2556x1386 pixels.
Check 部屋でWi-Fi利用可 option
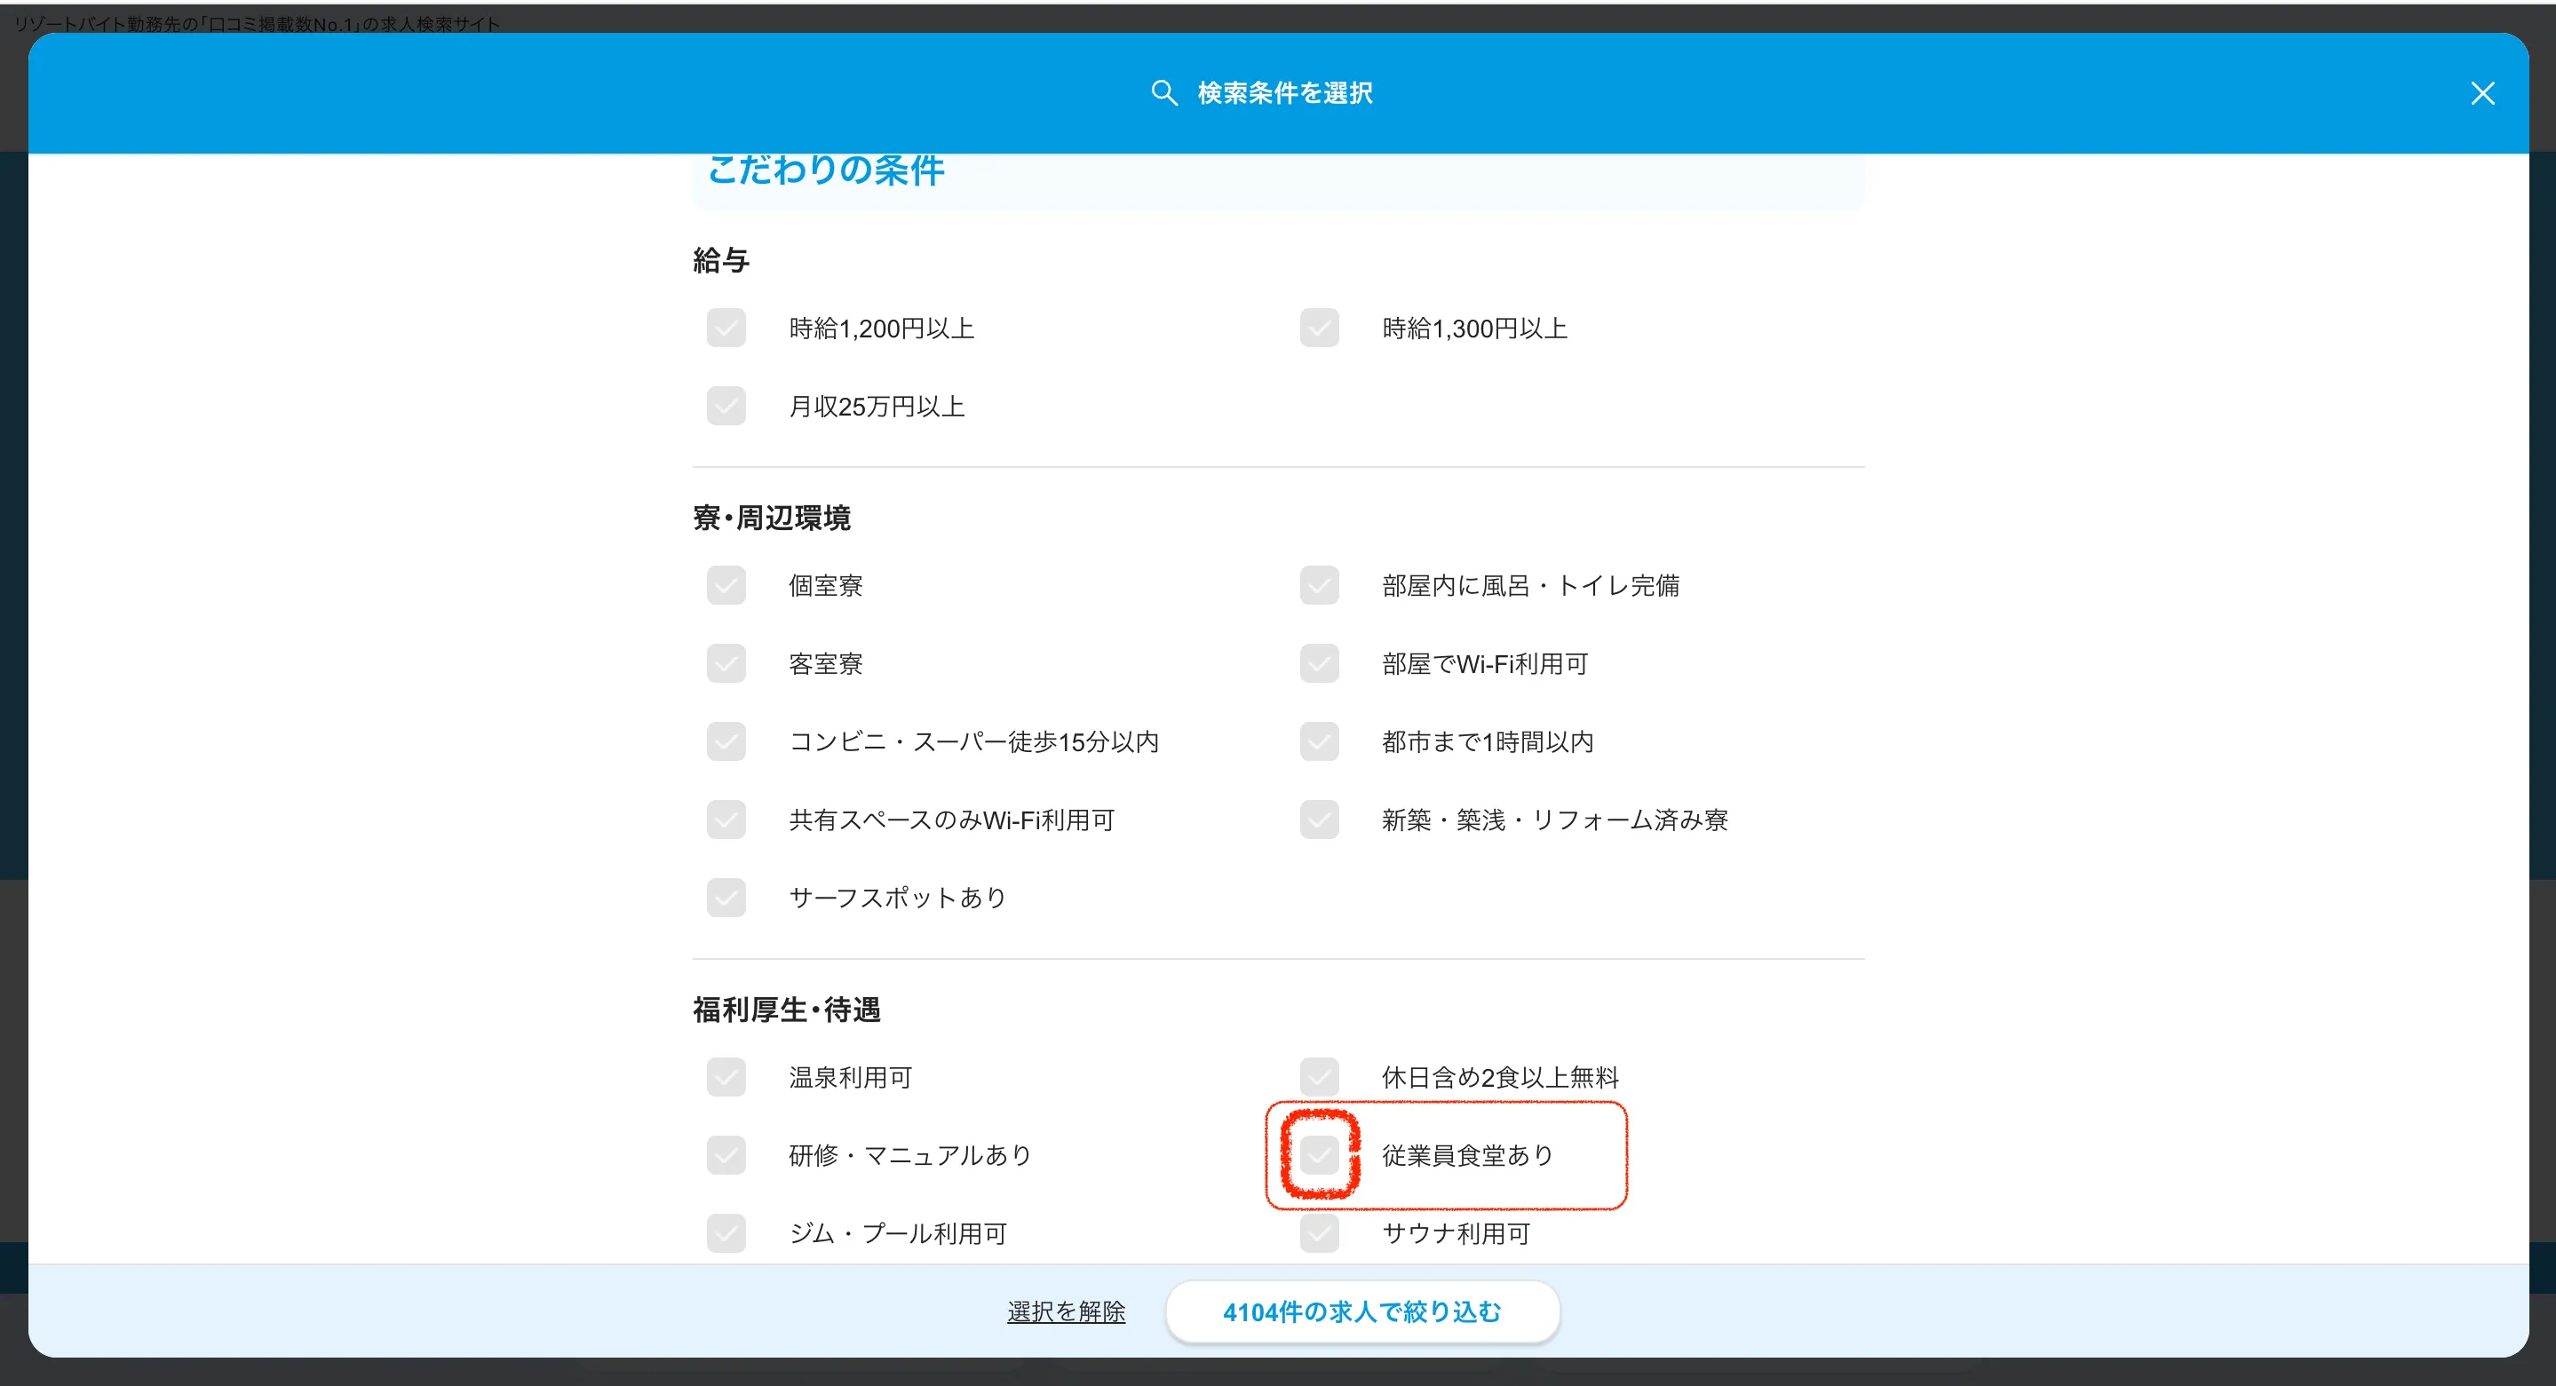[x=1319, y=662]
